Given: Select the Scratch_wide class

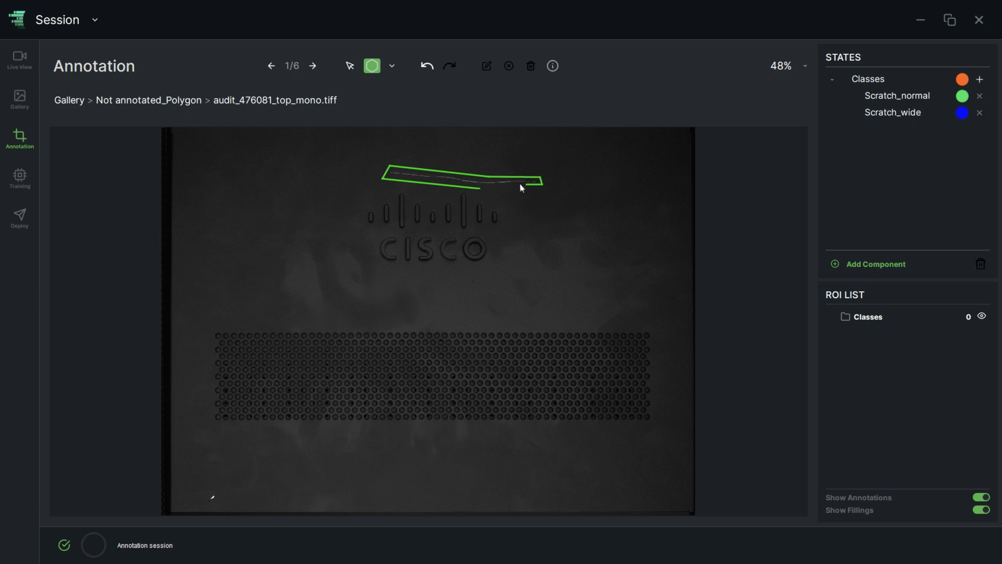Looking at the screenshot, I should 892,112.
